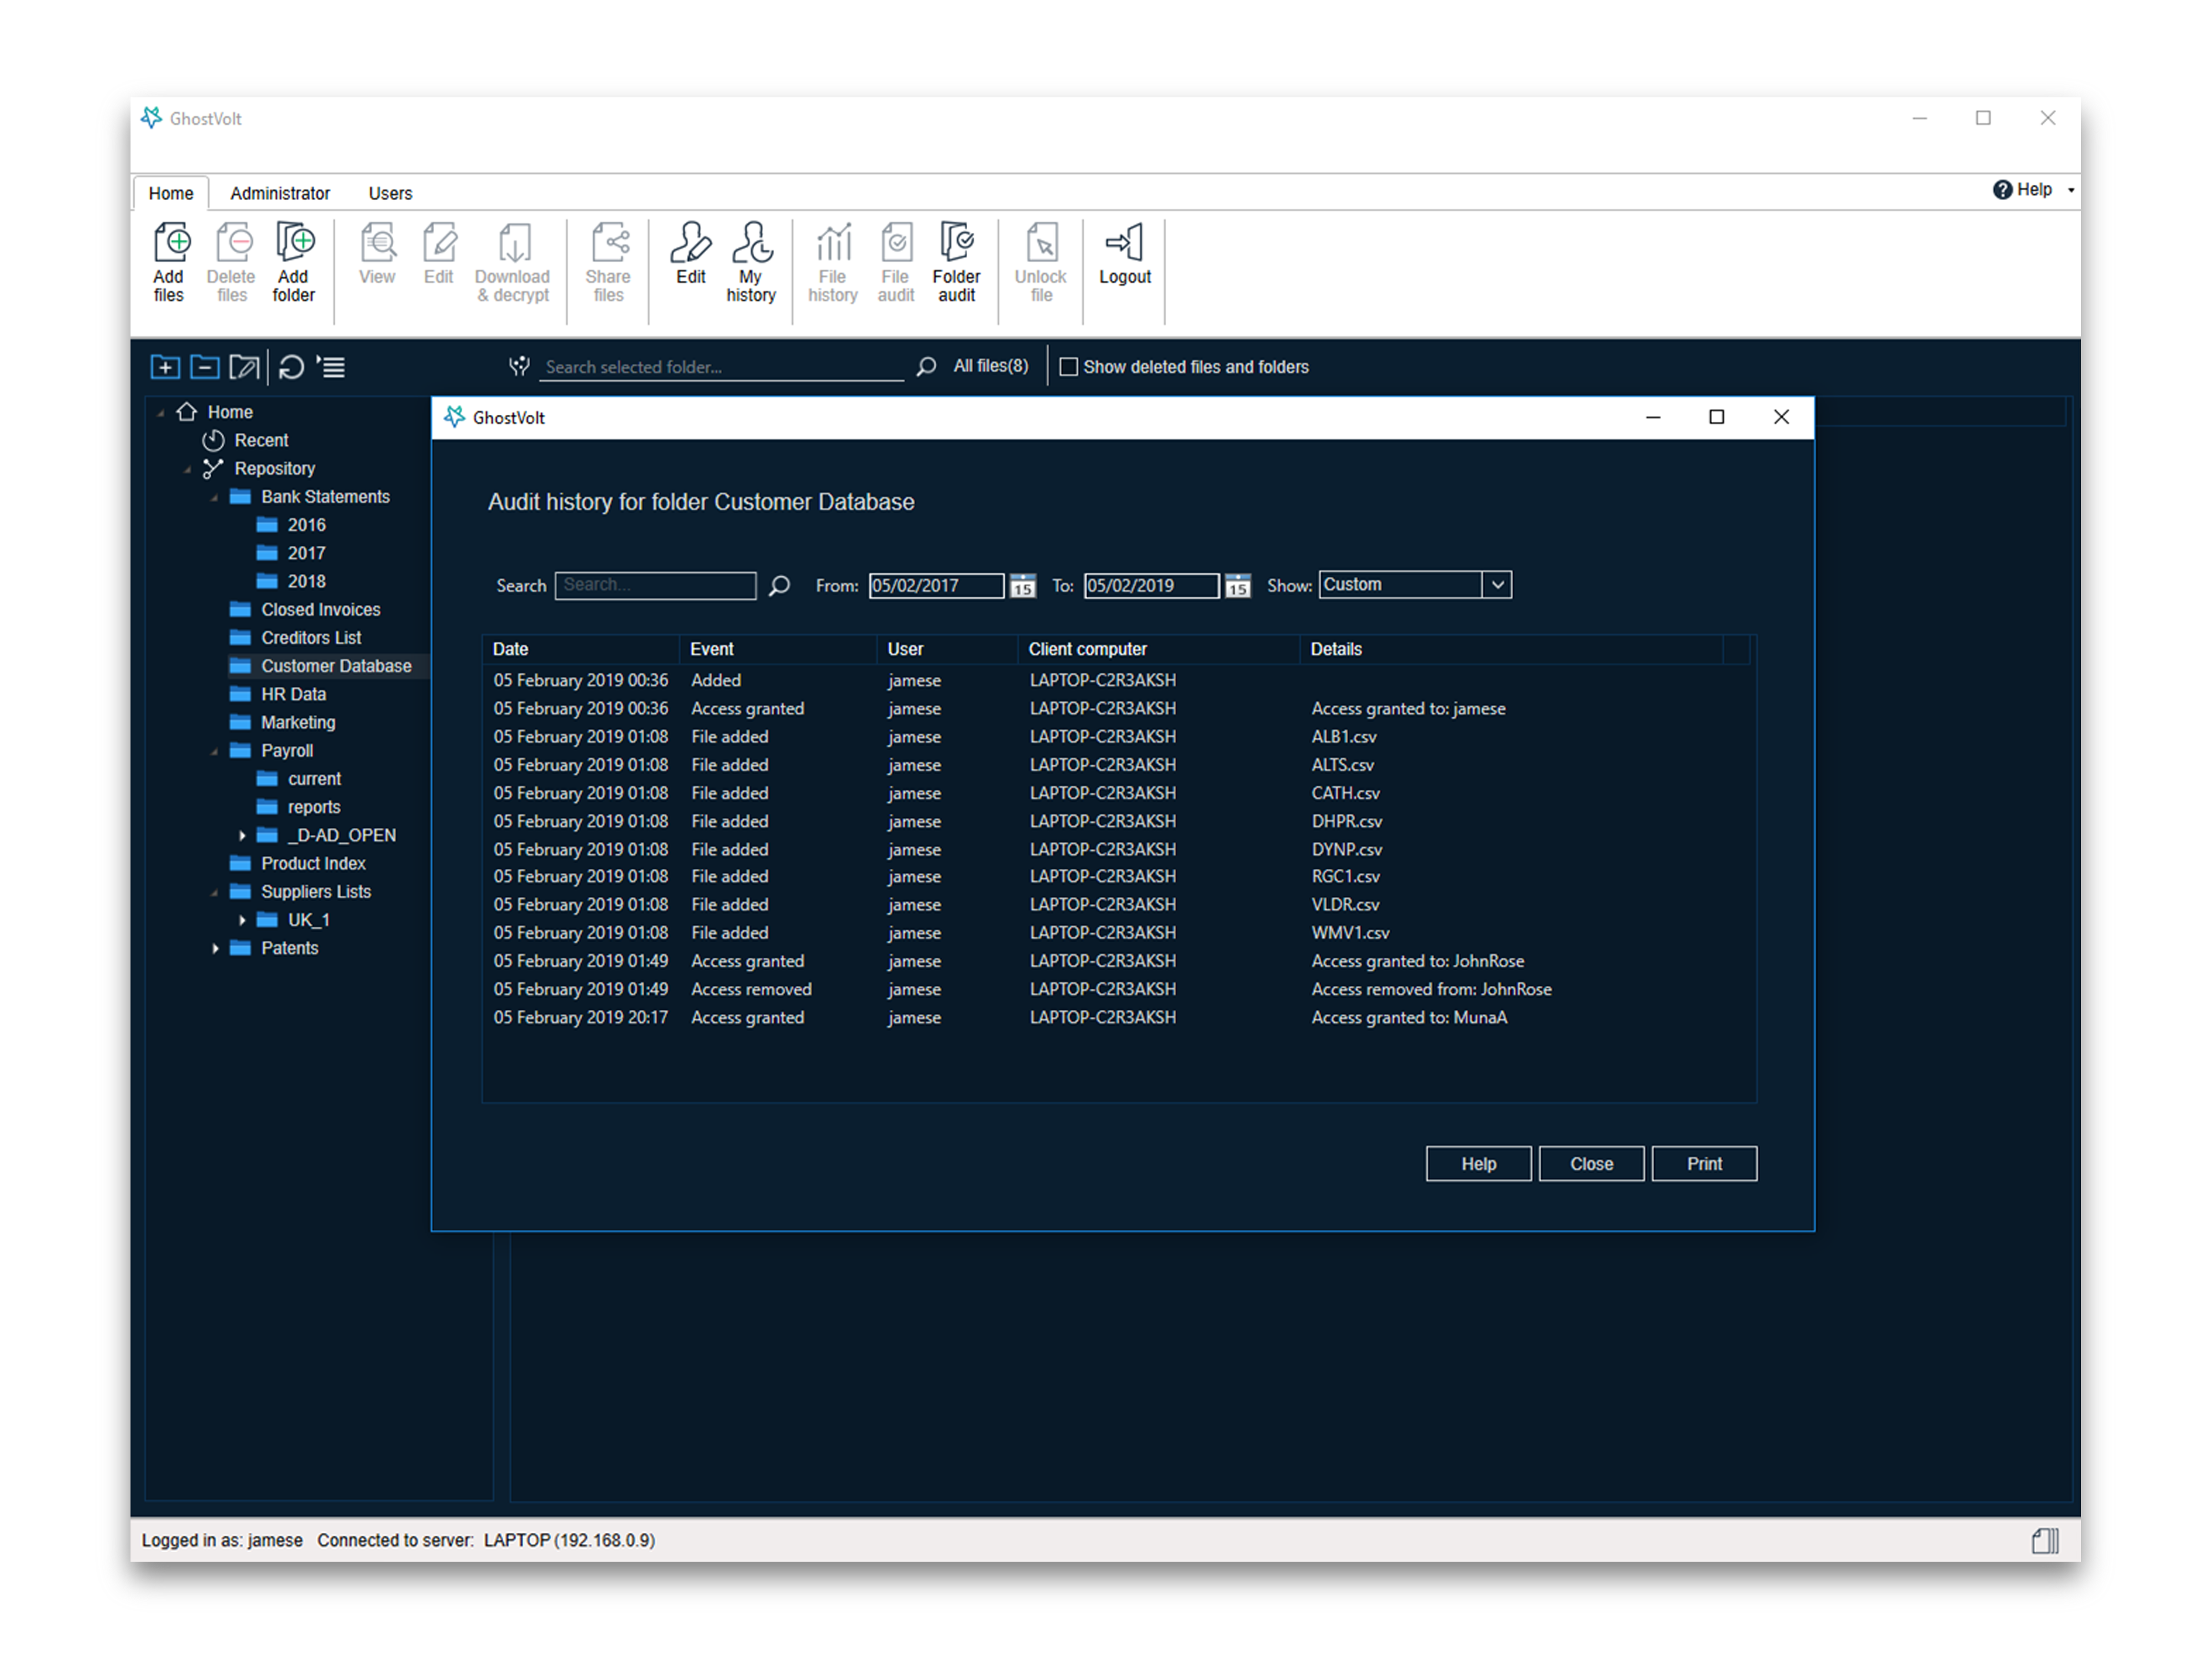Switch to the Administrator tab
Screen dimensions: 2212x1659
click(x=280, y=193)
